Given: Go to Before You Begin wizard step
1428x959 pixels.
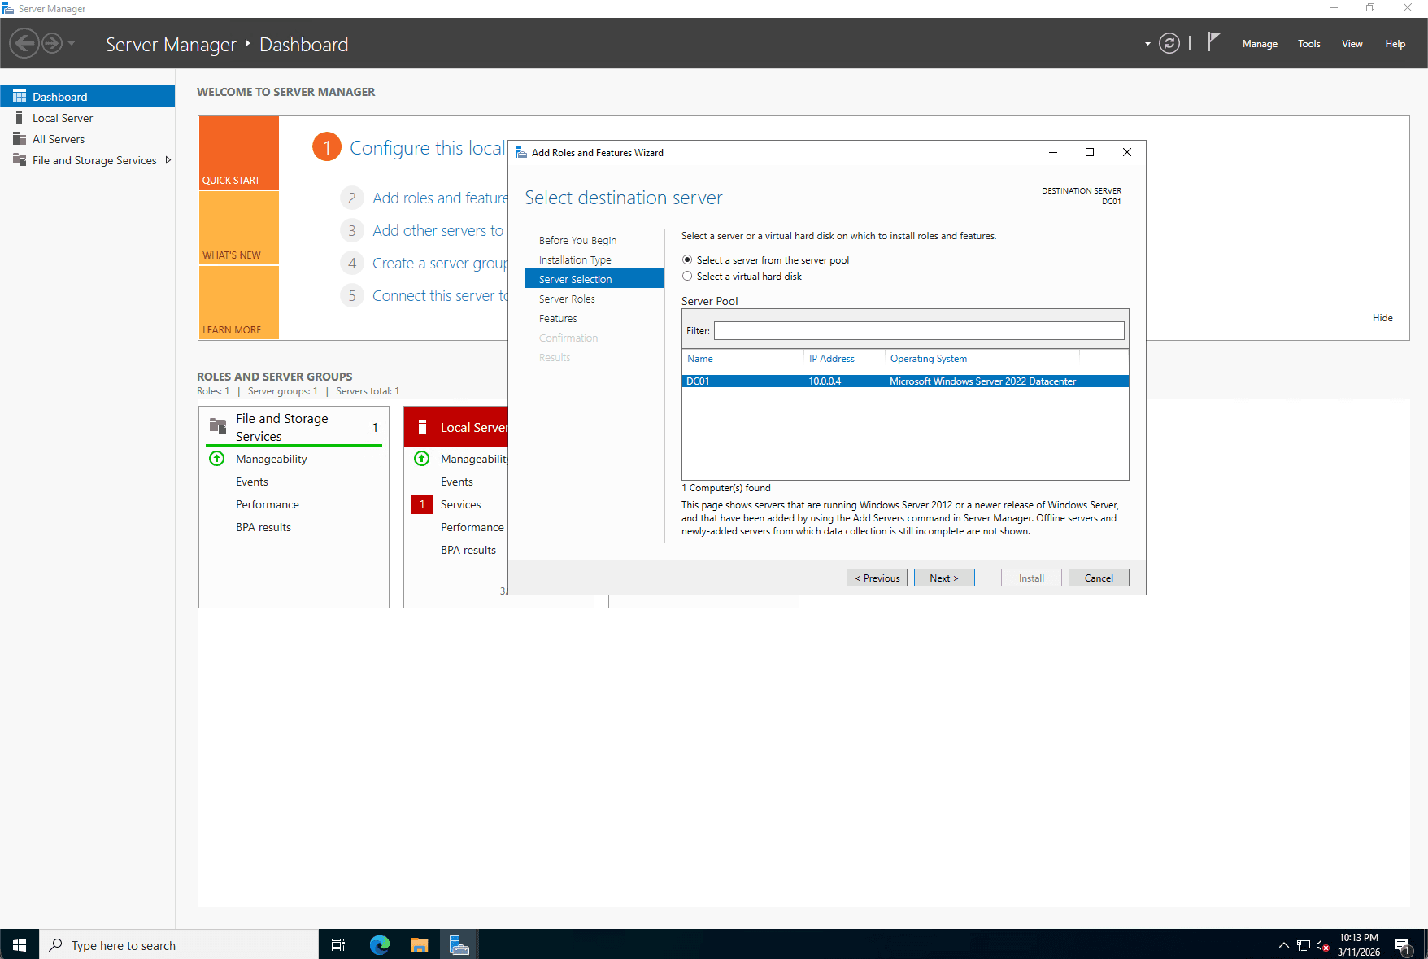Looking at the screenshot, I should [577, 240].
